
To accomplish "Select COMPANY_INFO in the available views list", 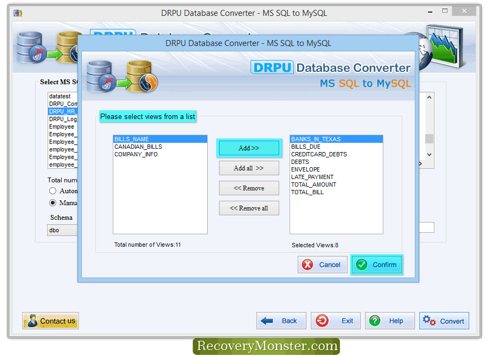I will 160,154.
